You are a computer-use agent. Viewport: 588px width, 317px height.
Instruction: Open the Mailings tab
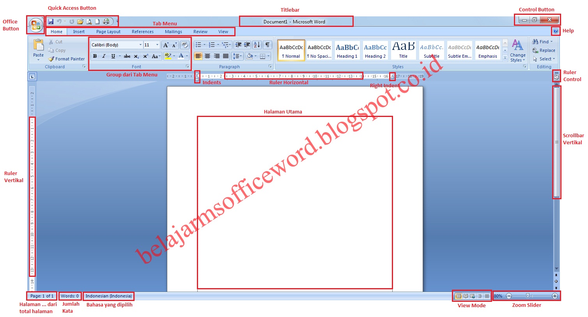[x=174, y=32]
